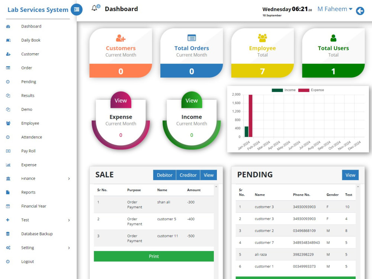The width and height of the screenshot is (372, 279).
Task: Click the Employee card people icon
Action: tap(262, 38)
